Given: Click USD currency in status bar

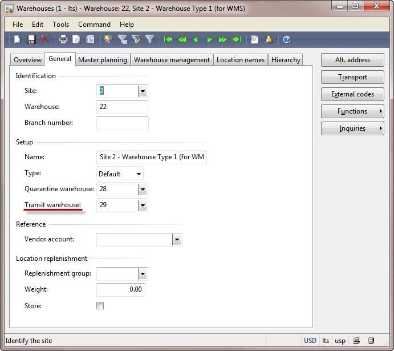Looking at the screenshot, I should (310, 340).
